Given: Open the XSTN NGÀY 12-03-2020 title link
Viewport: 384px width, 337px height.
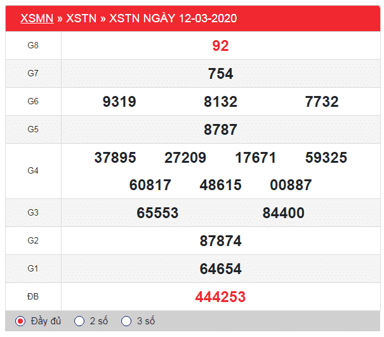Looking at the screenshot, I should 173,18.
